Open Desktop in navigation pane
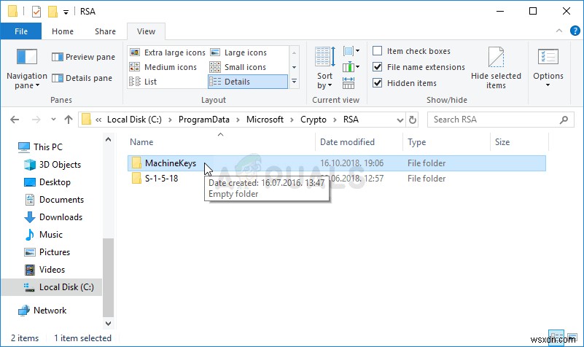The image size is (584, 347). 47,182
